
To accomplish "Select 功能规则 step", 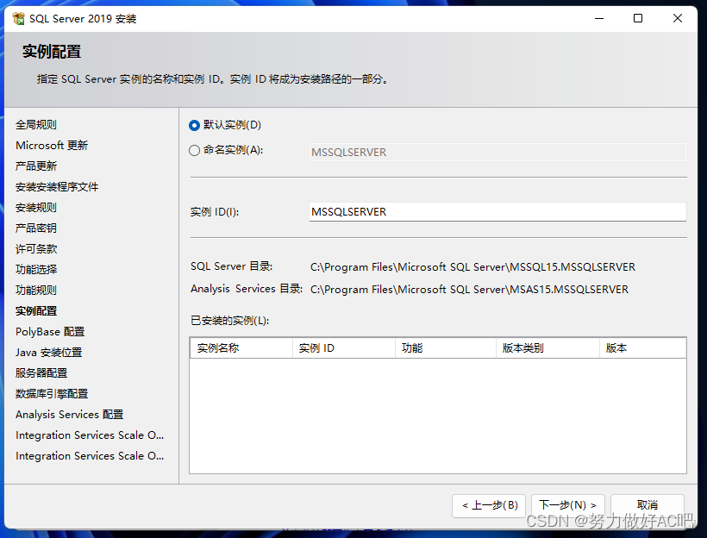I will tap(36, 291).
